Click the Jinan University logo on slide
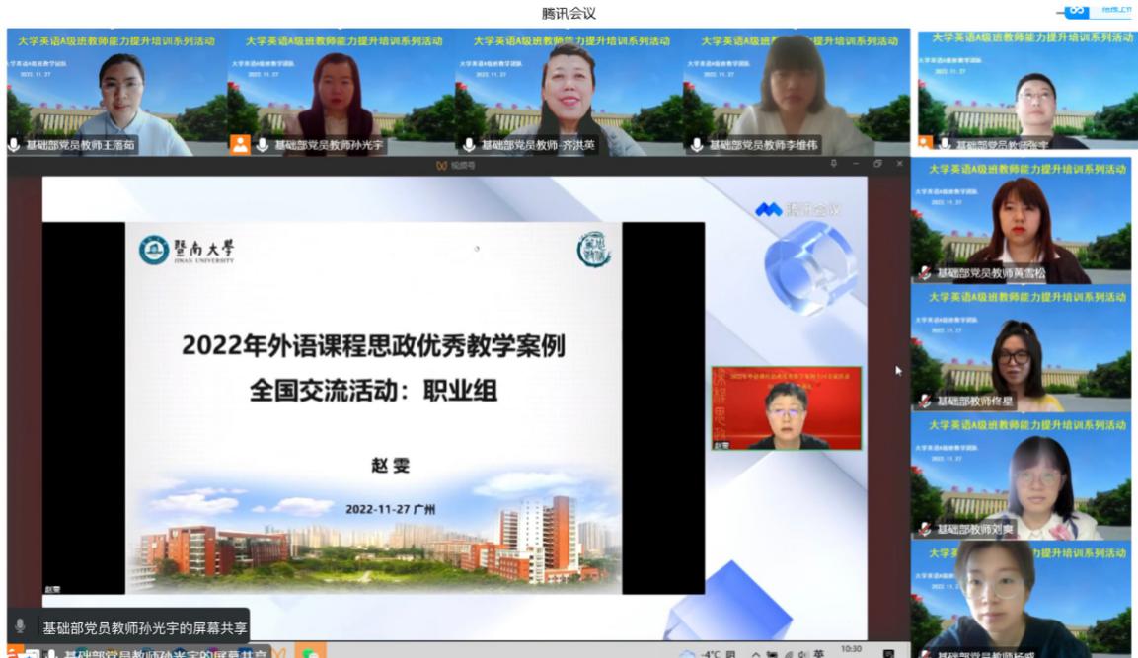 (187, 251)
